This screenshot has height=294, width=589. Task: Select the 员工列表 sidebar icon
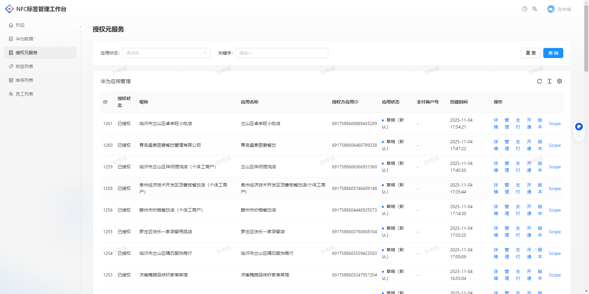[11, 94]
